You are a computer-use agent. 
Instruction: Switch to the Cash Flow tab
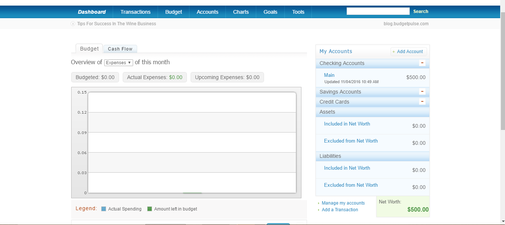pos(120,49)
